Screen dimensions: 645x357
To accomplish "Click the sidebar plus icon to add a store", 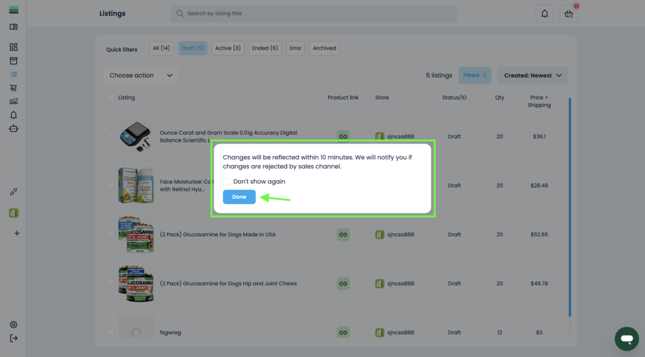I will click(x=17, y=233).
